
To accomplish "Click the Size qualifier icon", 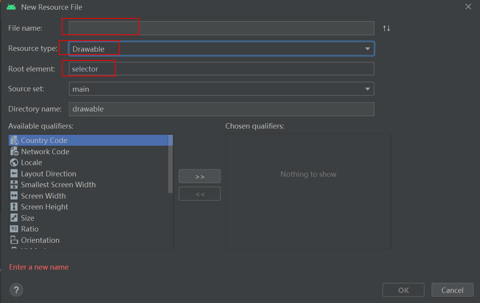I will [14, 218].
